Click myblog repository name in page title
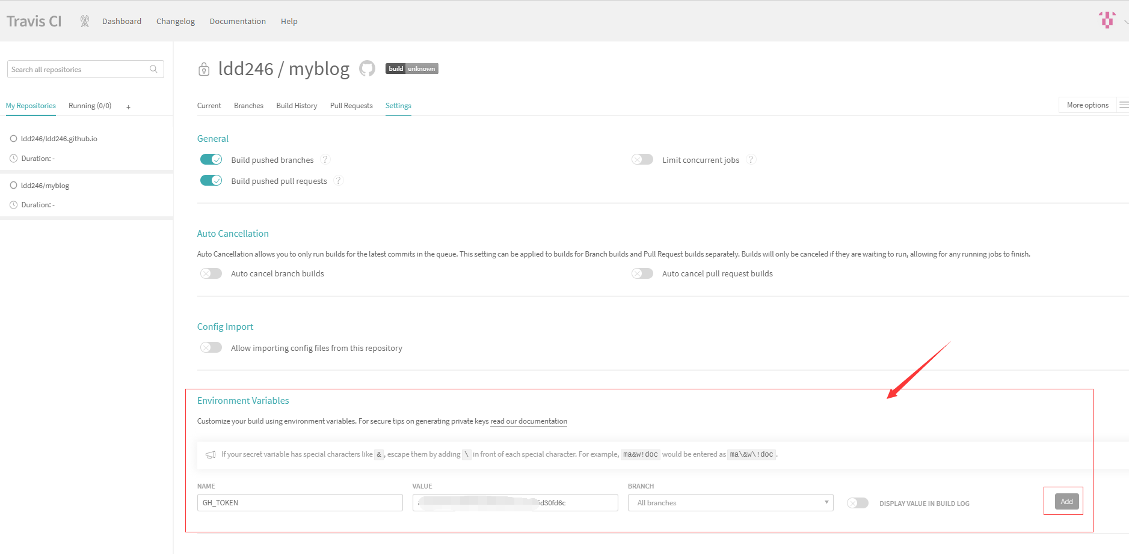Screen dimensions: 1129x554 pos(319,69)
